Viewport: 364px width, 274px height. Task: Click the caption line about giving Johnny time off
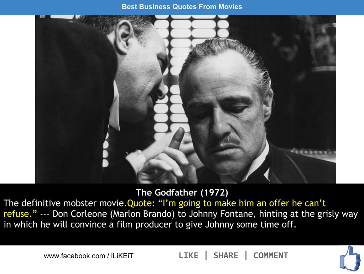click(x=150, y=224)
